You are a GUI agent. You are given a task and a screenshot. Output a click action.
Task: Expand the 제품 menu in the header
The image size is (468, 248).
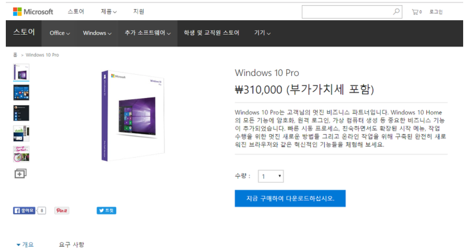pos(109,12)
